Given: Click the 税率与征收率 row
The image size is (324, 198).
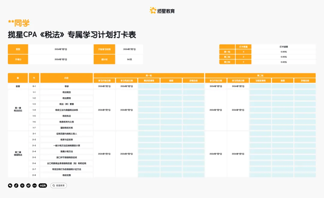Looking at the screenshot, I should [67, 139].
